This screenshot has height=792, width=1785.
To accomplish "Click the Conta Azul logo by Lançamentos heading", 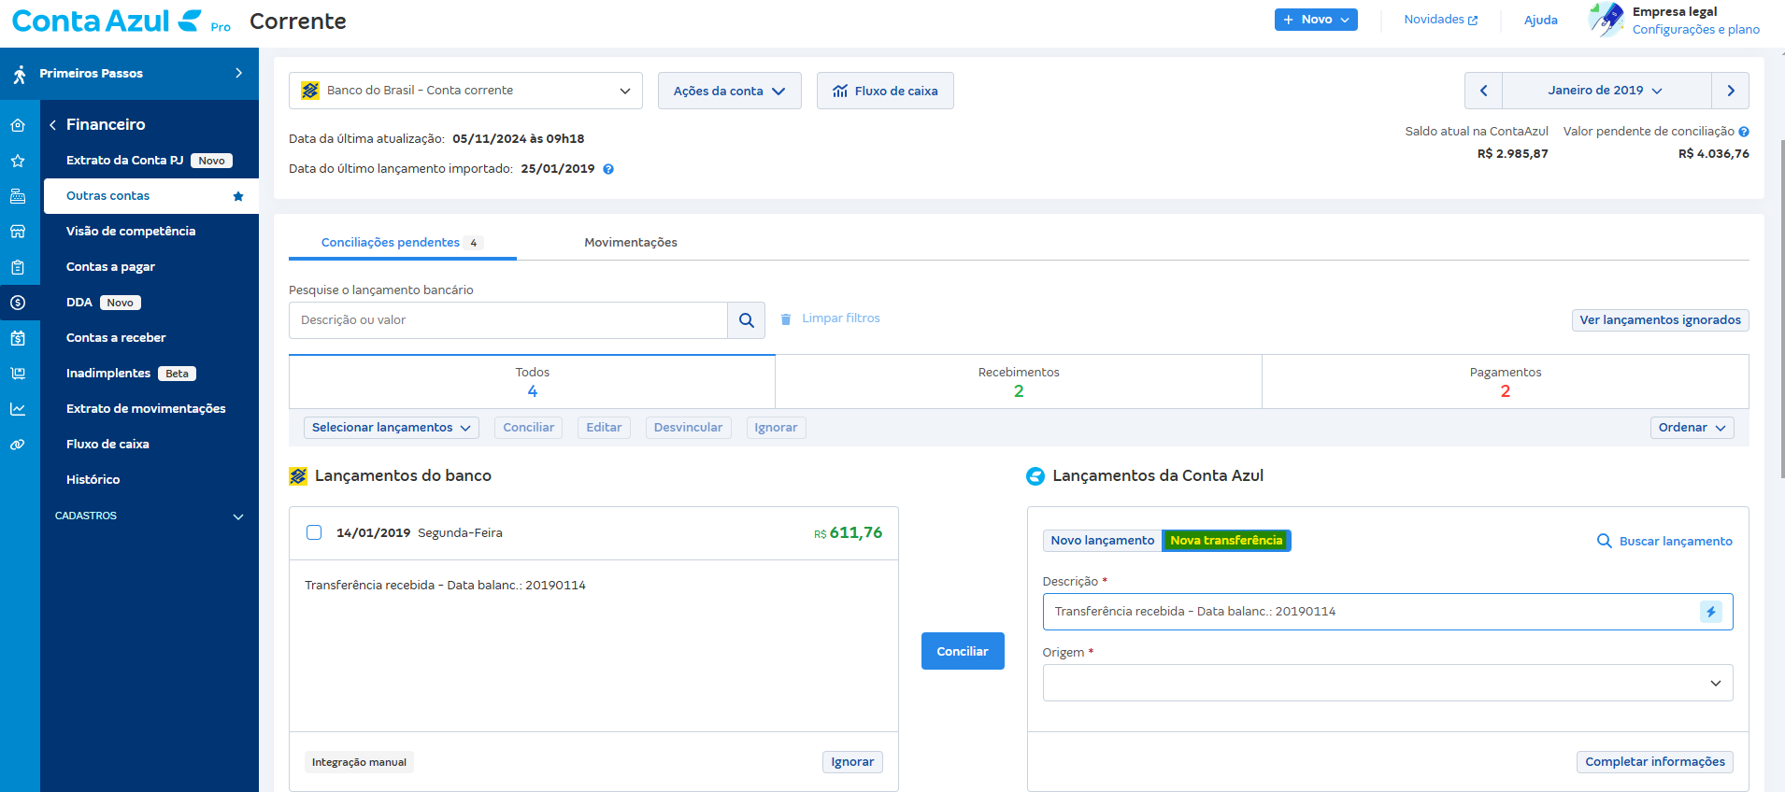I will point(1035,476).
